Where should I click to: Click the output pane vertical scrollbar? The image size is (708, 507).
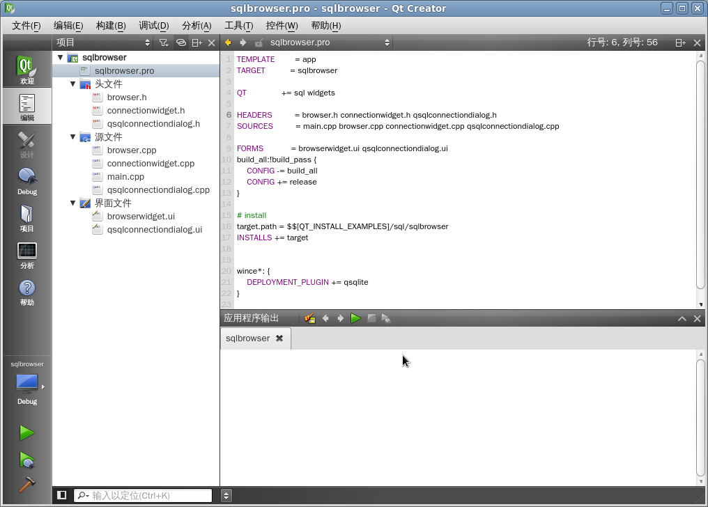point(701,418)
